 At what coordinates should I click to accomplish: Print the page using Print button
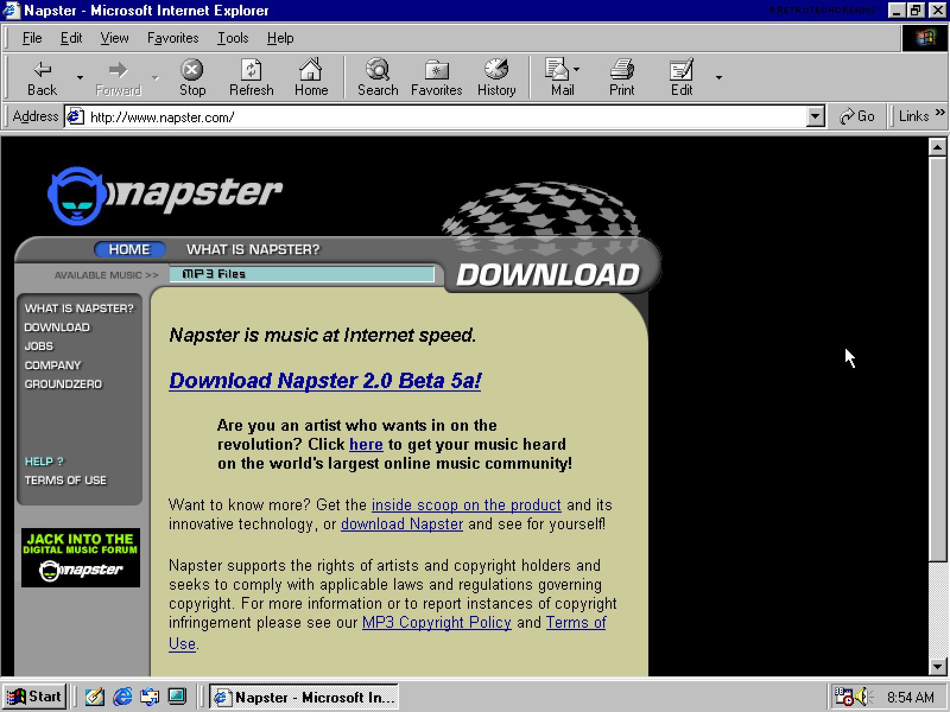622,78
